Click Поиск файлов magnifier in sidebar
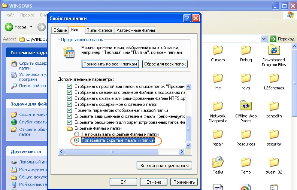Image resolution: width=297 pixels, height=190 pixels. pos(13,86)
